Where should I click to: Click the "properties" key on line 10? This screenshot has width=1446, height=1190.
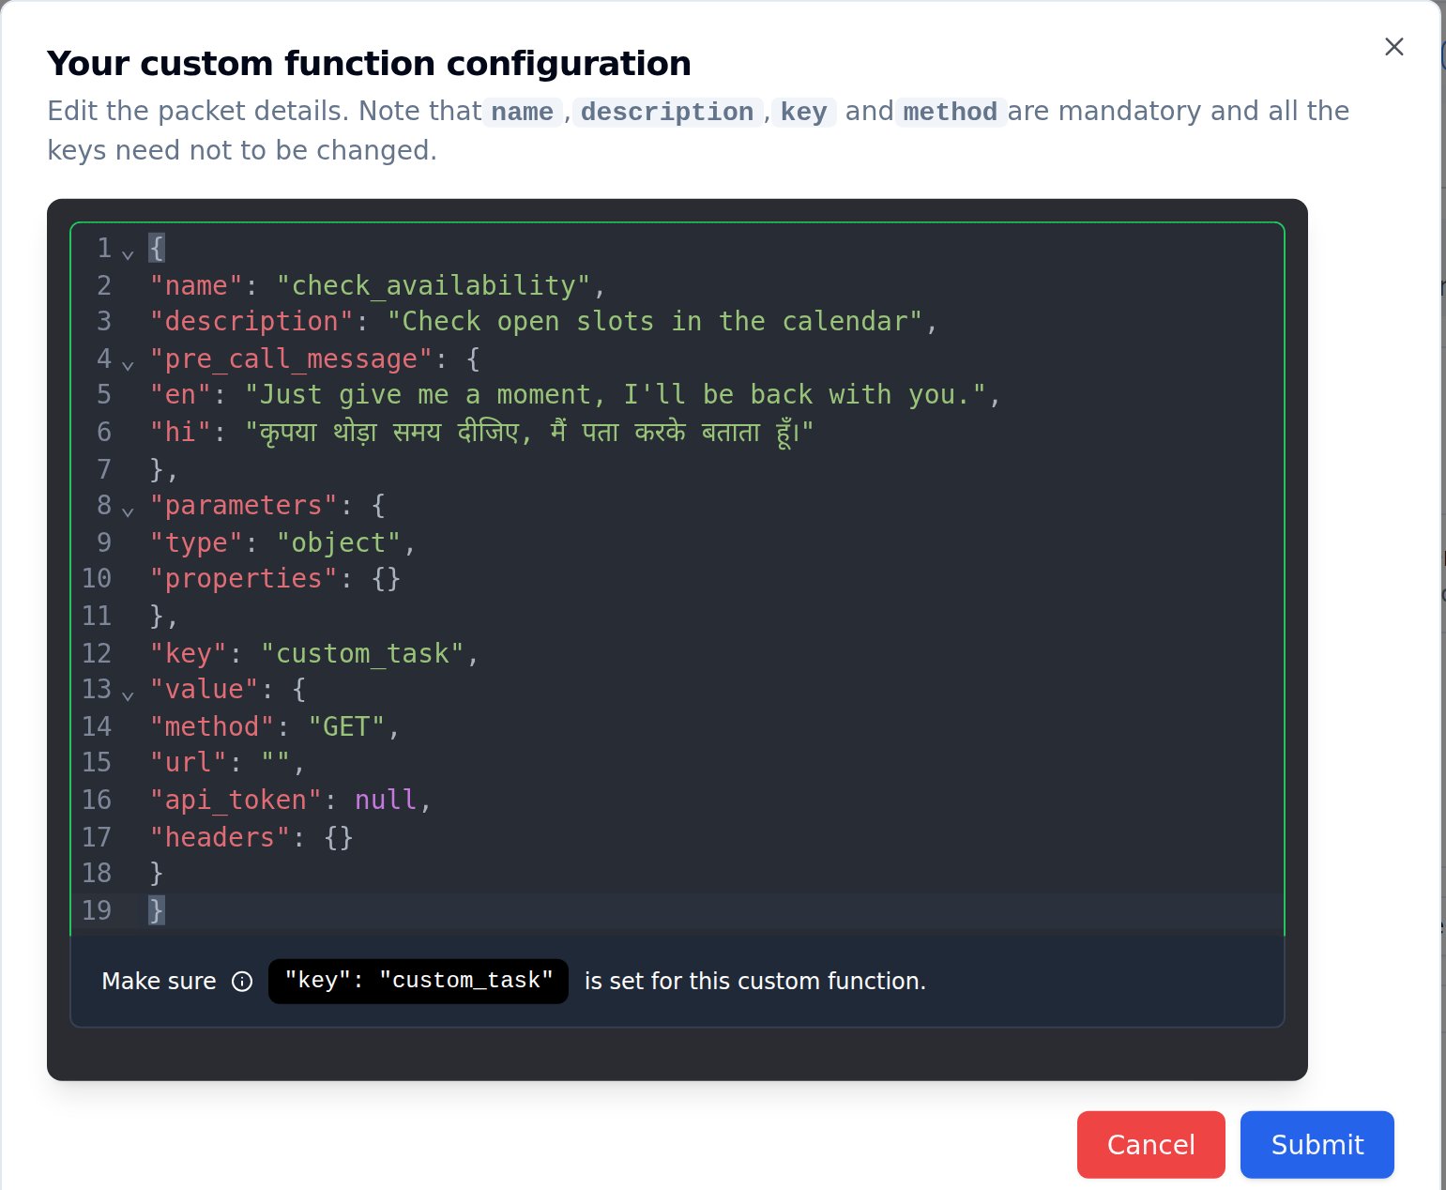pos(244,579)
